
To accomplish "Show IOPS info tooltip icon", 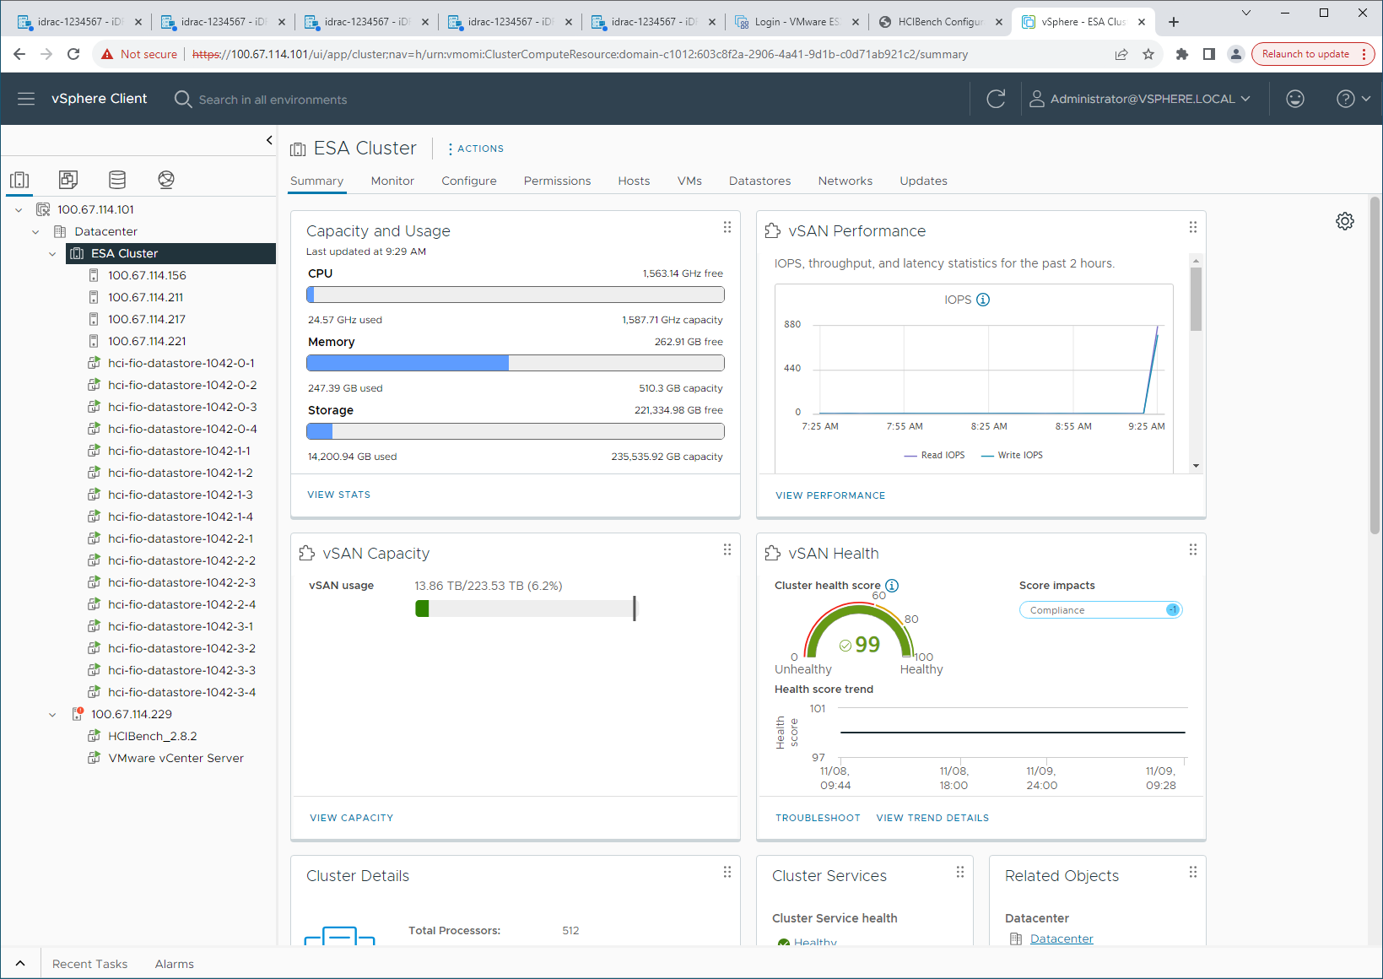I will (x=983, y=300).
